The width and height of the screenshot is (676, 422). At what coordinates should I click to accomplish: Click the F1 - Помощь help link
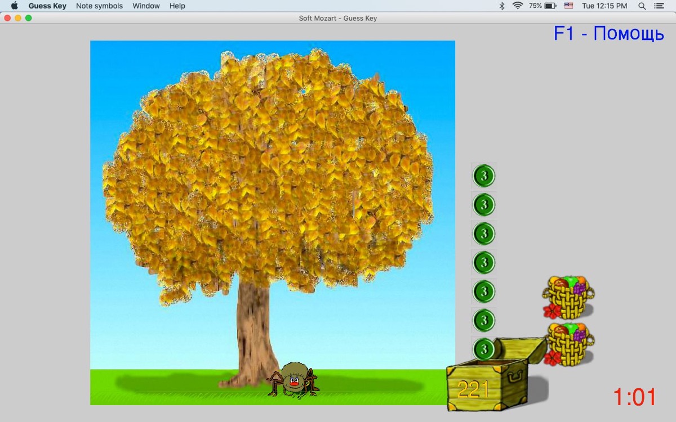pyautogui.click(x=609, y=33)
